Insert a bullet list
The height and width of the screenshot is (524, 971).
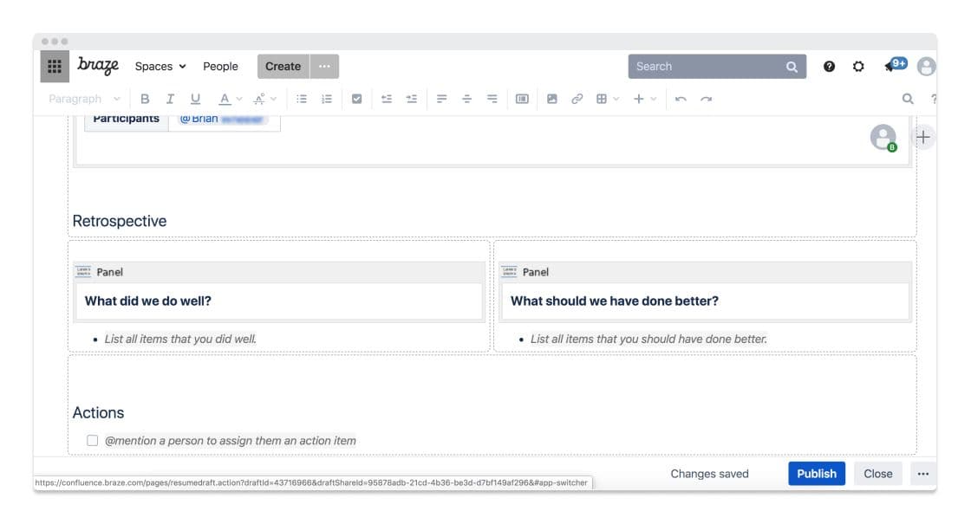(x=302, y=99)
